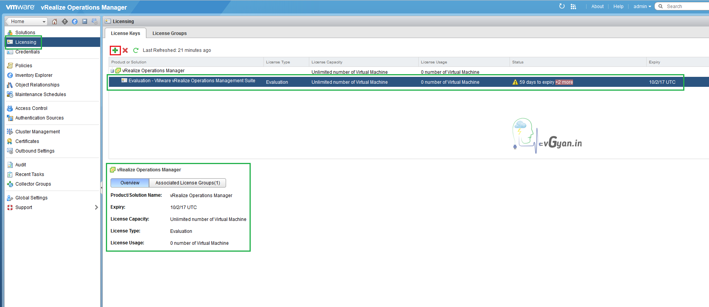The image size is (709, 307).
Task: Refresh the license keys list
Action: tap(136, 50)
